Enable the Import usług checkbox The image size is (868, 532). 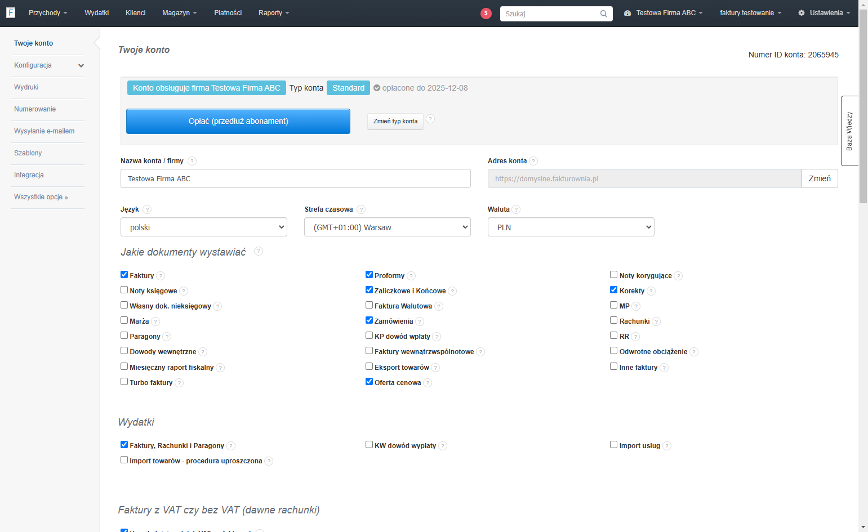(613, 445)
